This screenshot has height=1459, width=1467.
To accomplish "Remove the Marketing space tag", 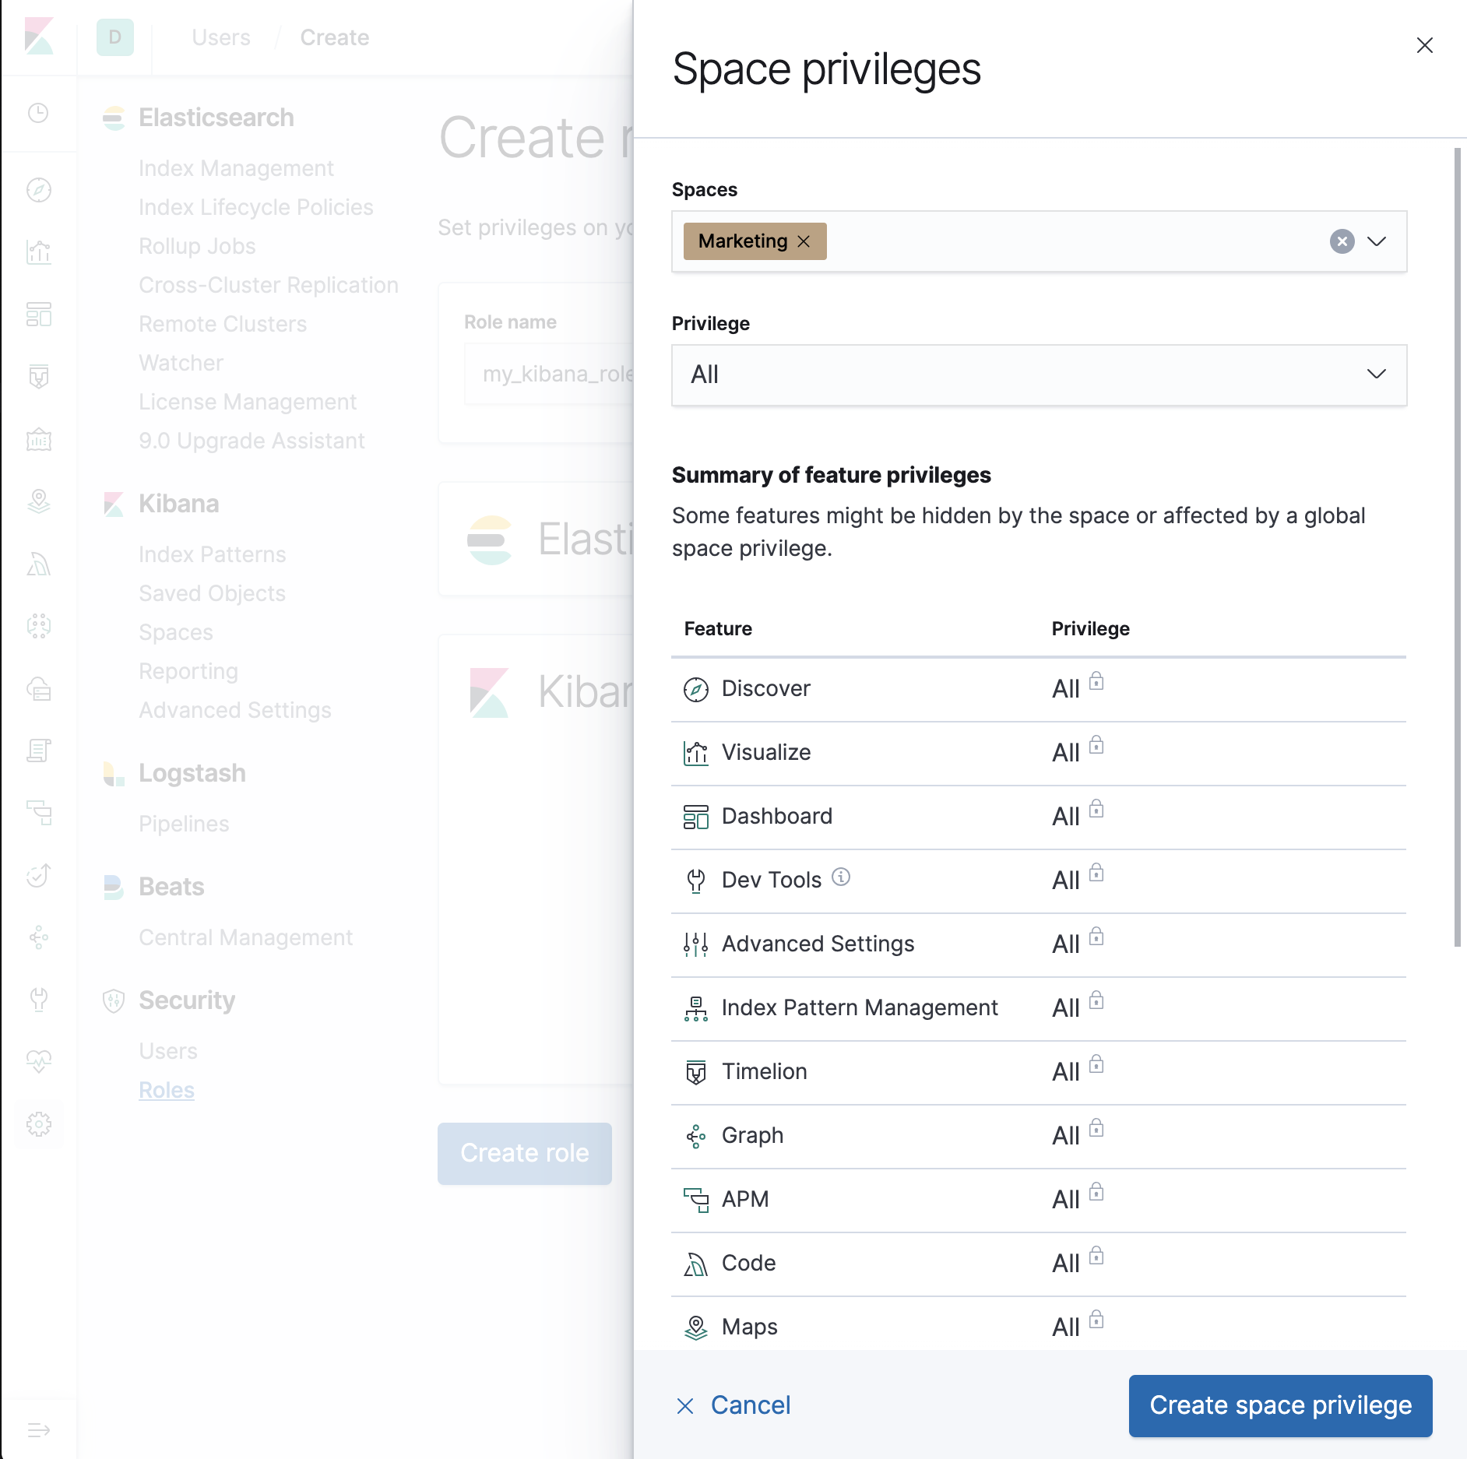I will click(x=804, y=241).
